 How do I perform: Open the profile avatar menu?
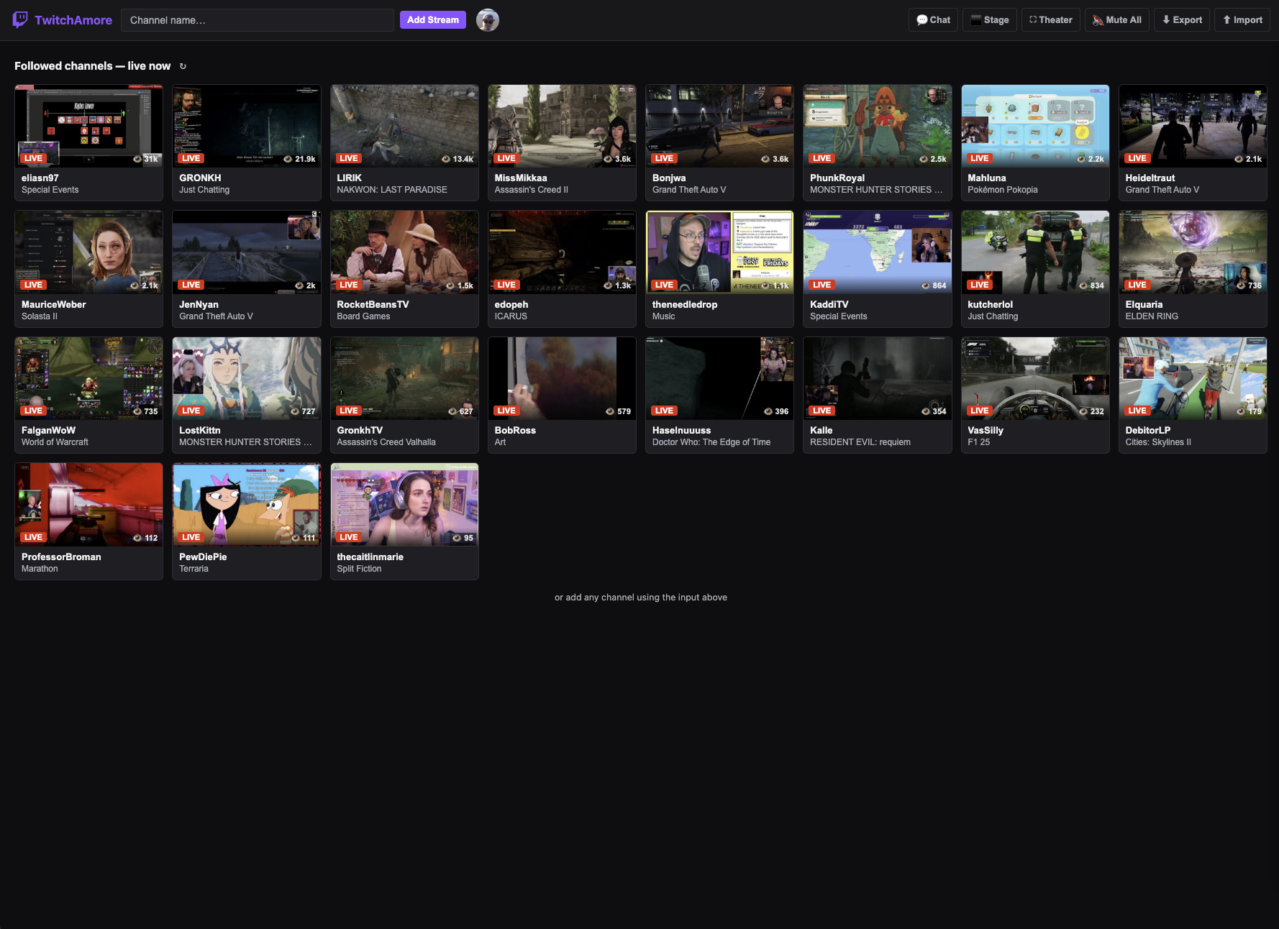(x=488, y=19)
